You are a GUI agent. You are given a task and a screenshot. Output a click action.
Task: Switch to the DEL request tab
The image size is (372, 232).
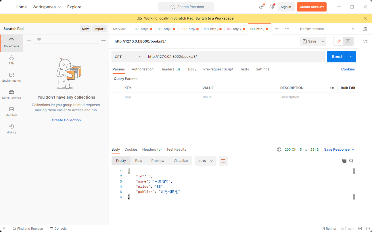tap(236, 29)
